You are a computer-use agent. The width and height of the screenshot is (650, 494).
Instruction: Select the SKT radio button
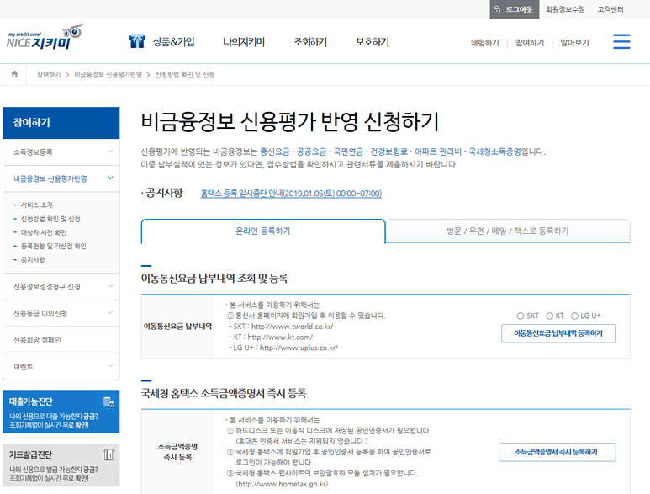(x=521, y=316)
